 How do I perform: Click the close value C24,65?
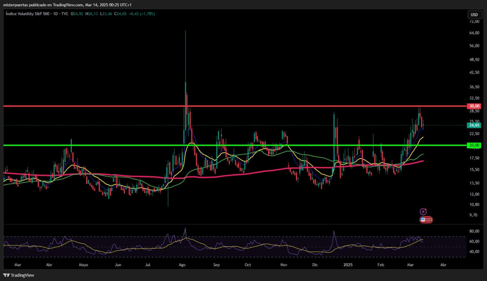pyautogui.click(x=120, y=14)
